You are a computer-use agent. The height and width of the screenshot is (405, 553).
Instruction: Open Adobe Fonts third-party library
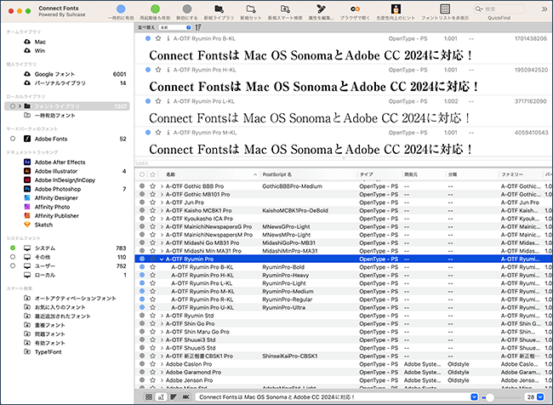(x=51, y=139)
